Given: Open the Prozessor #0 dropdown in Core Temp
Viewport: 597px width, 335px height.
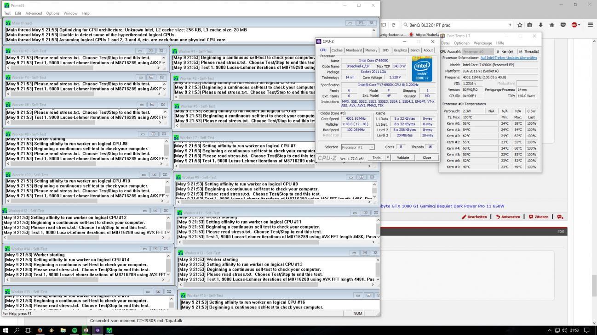Looking at the screenshot, I should 478,51.
